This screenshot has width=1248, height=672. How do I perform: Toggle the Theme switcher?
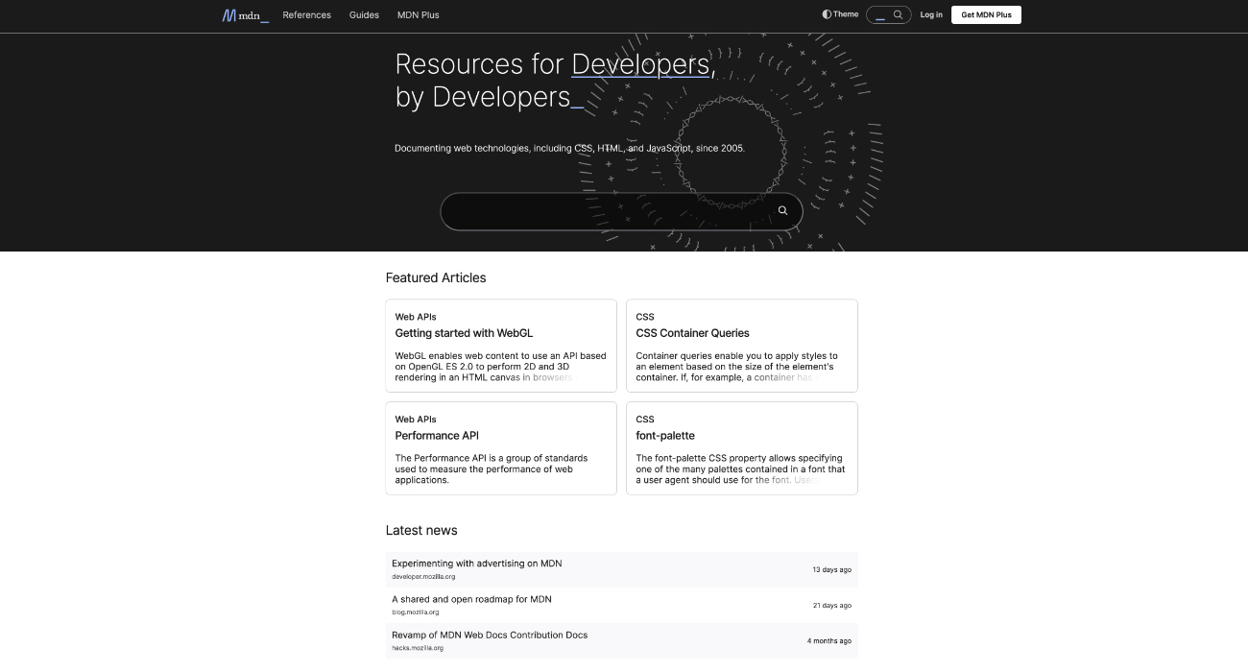(x=840, y=14)
